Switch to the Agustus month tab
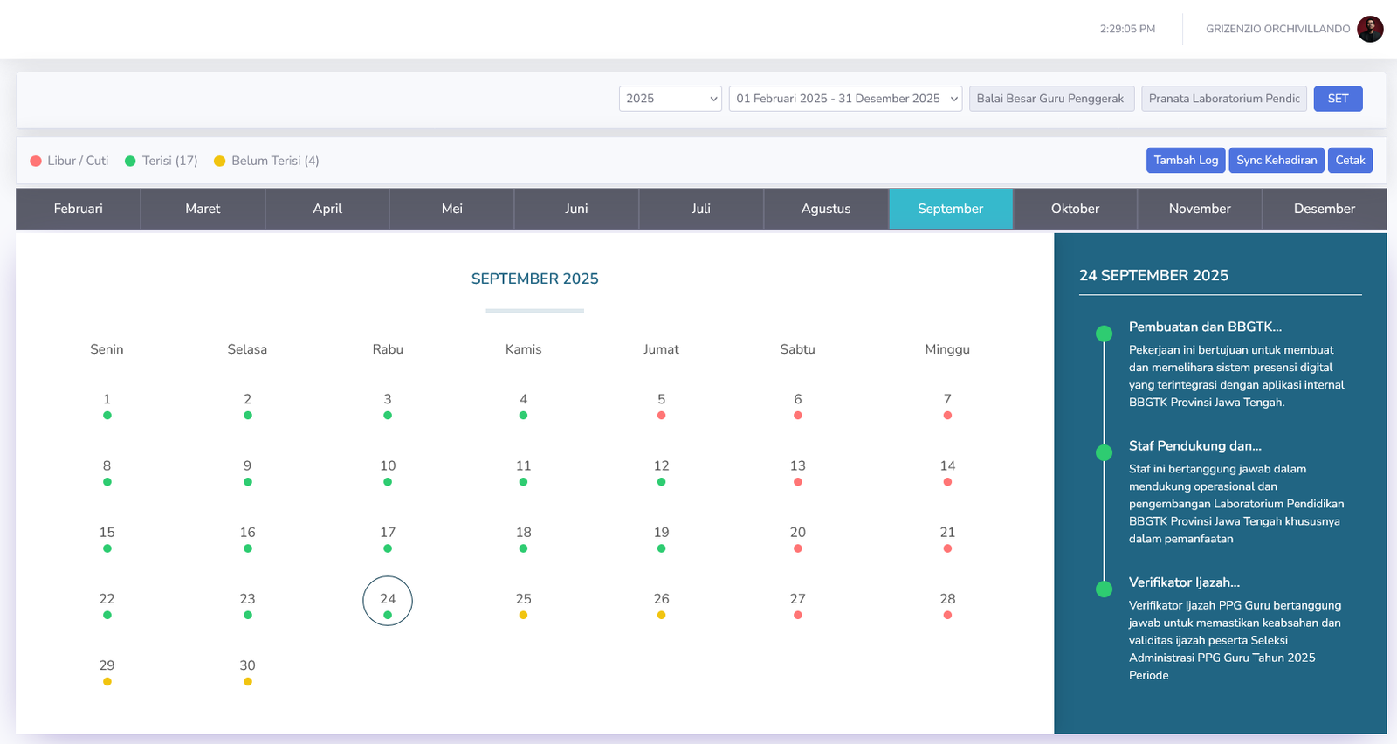Image resolution: width=1397 pixels, height=744 pixels. click(825, 209)
